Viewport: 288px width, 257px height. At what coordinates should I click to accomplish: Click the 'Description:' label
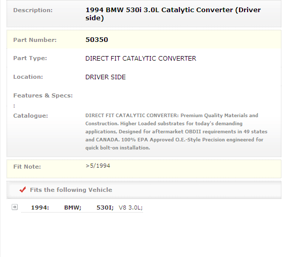tap(33, 10)
